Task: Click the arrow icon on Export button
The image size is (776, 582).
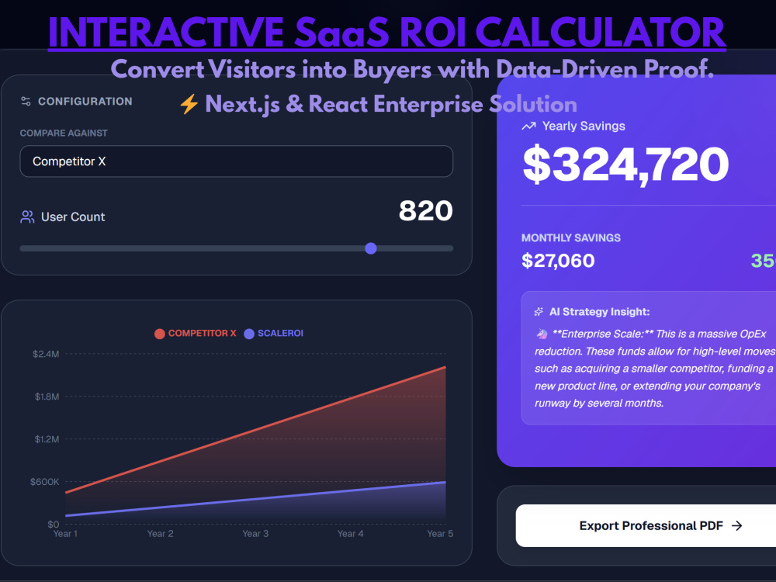Action: (x=737, y=525)
